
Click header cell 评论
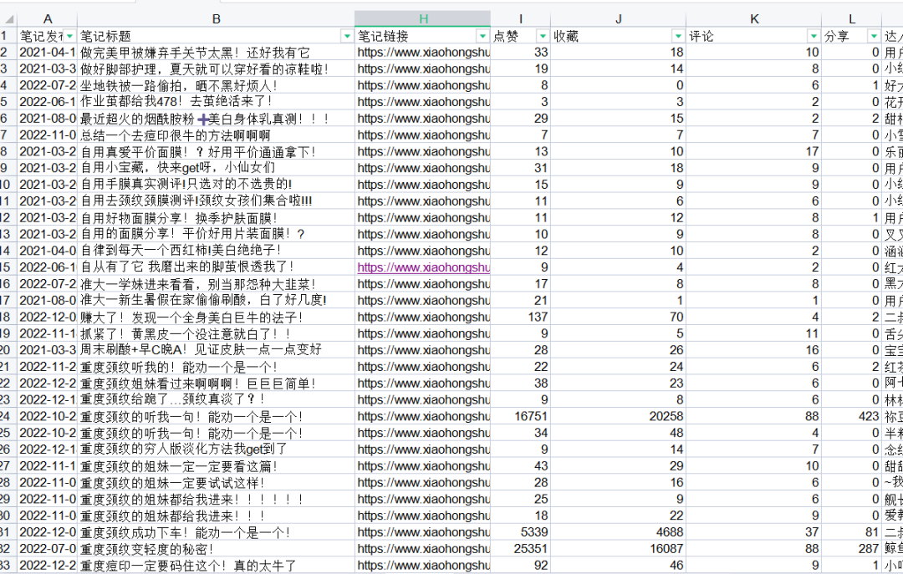[x=754, y=36]
